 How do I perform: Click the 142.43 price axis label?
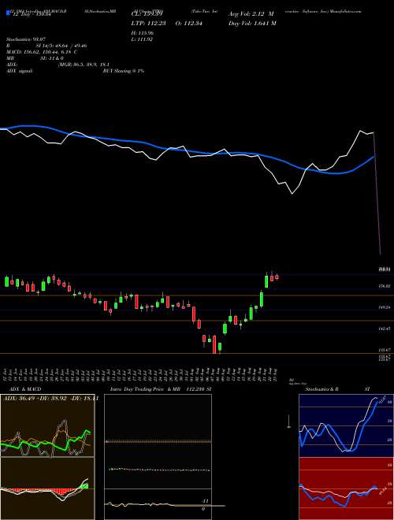(x=385, y=329)
